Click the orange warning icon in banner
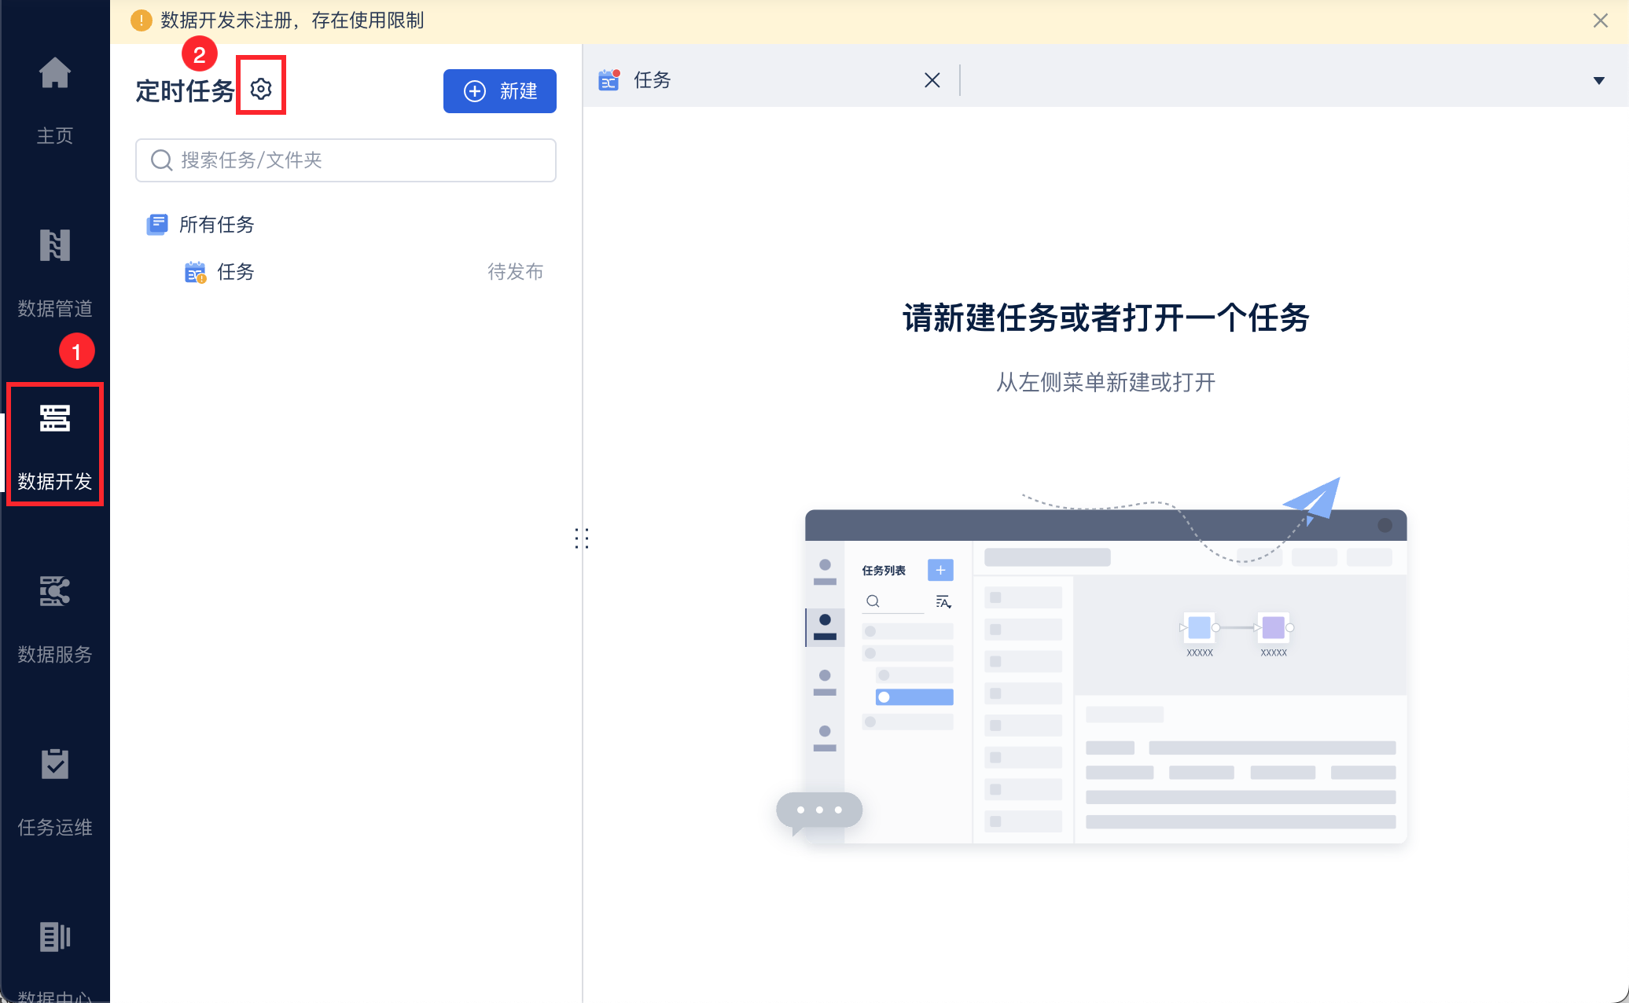The height and width of the screenshot is (1003, 1629). point(141,20)
